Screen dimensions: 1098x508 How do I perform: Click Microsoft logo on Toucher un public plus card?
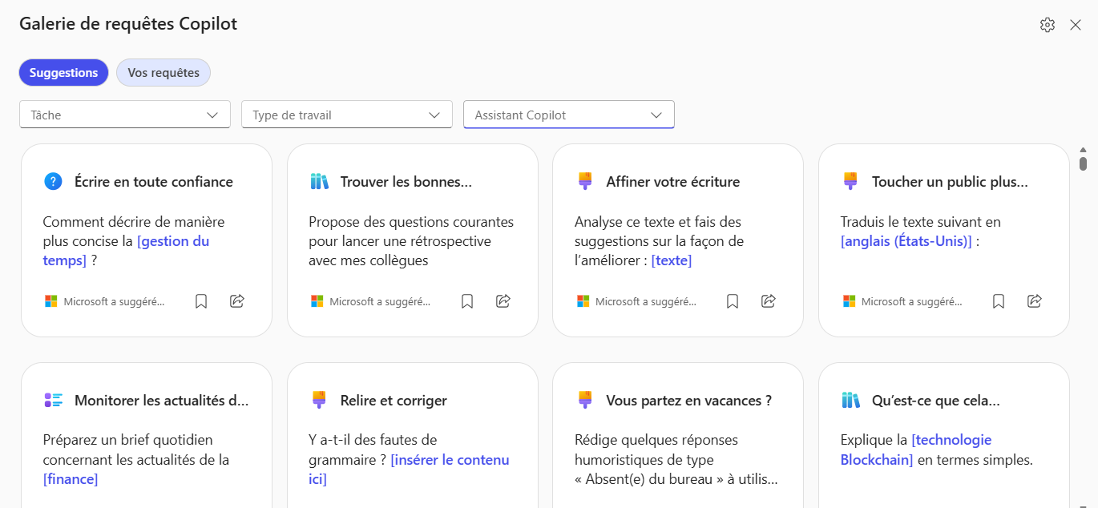(849, 301)
